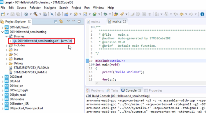This screenshot has height=113, width=206.
Task: Toggle the grayed block selection toolbar icon
Action: pyautogui.click(x=144, y=14)
